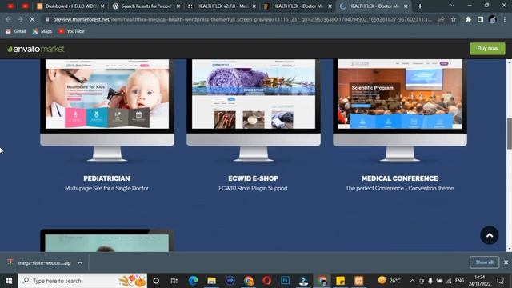Open the Maps bookmark

pos(42,31)
